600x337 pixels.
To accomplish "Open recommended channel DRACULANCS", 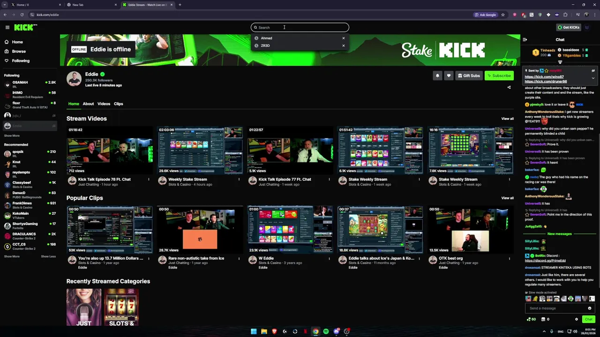I will 30,236.
